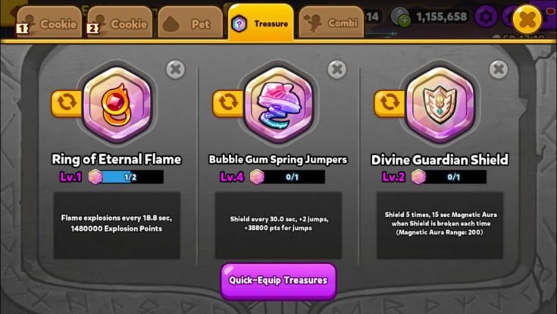
Task: Select the Divine Guardian Shield icon
Action: click(x=440, y=103)
